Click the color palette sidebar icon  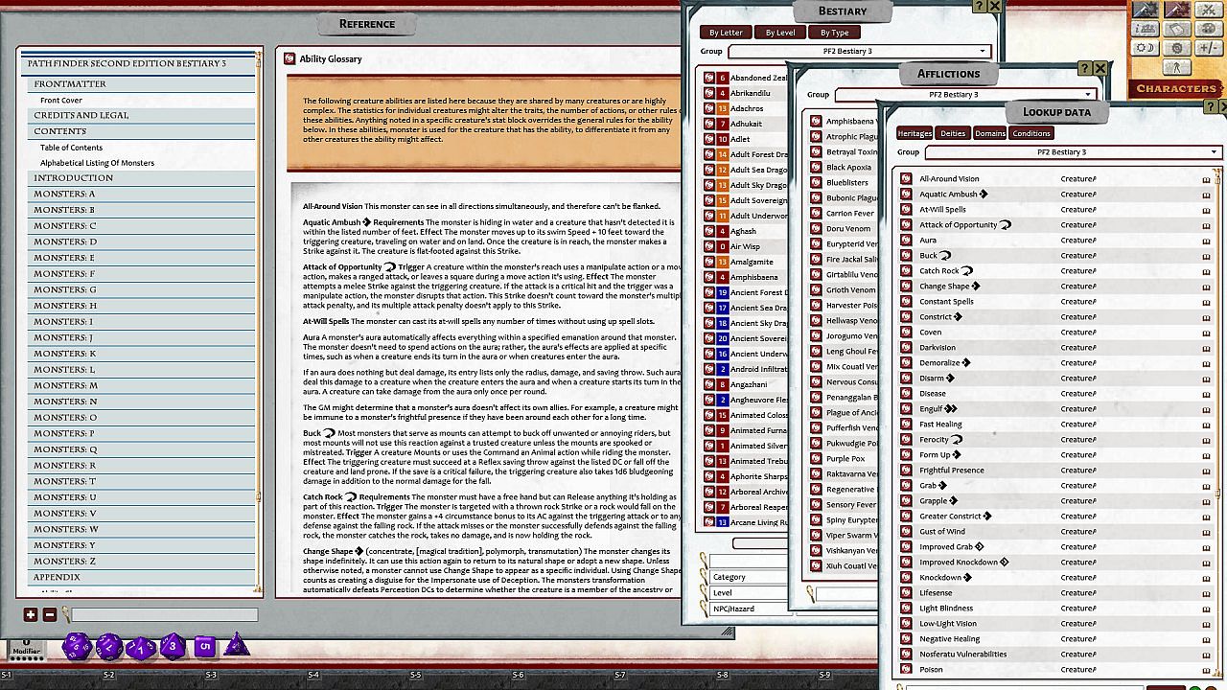(1208, 29)
